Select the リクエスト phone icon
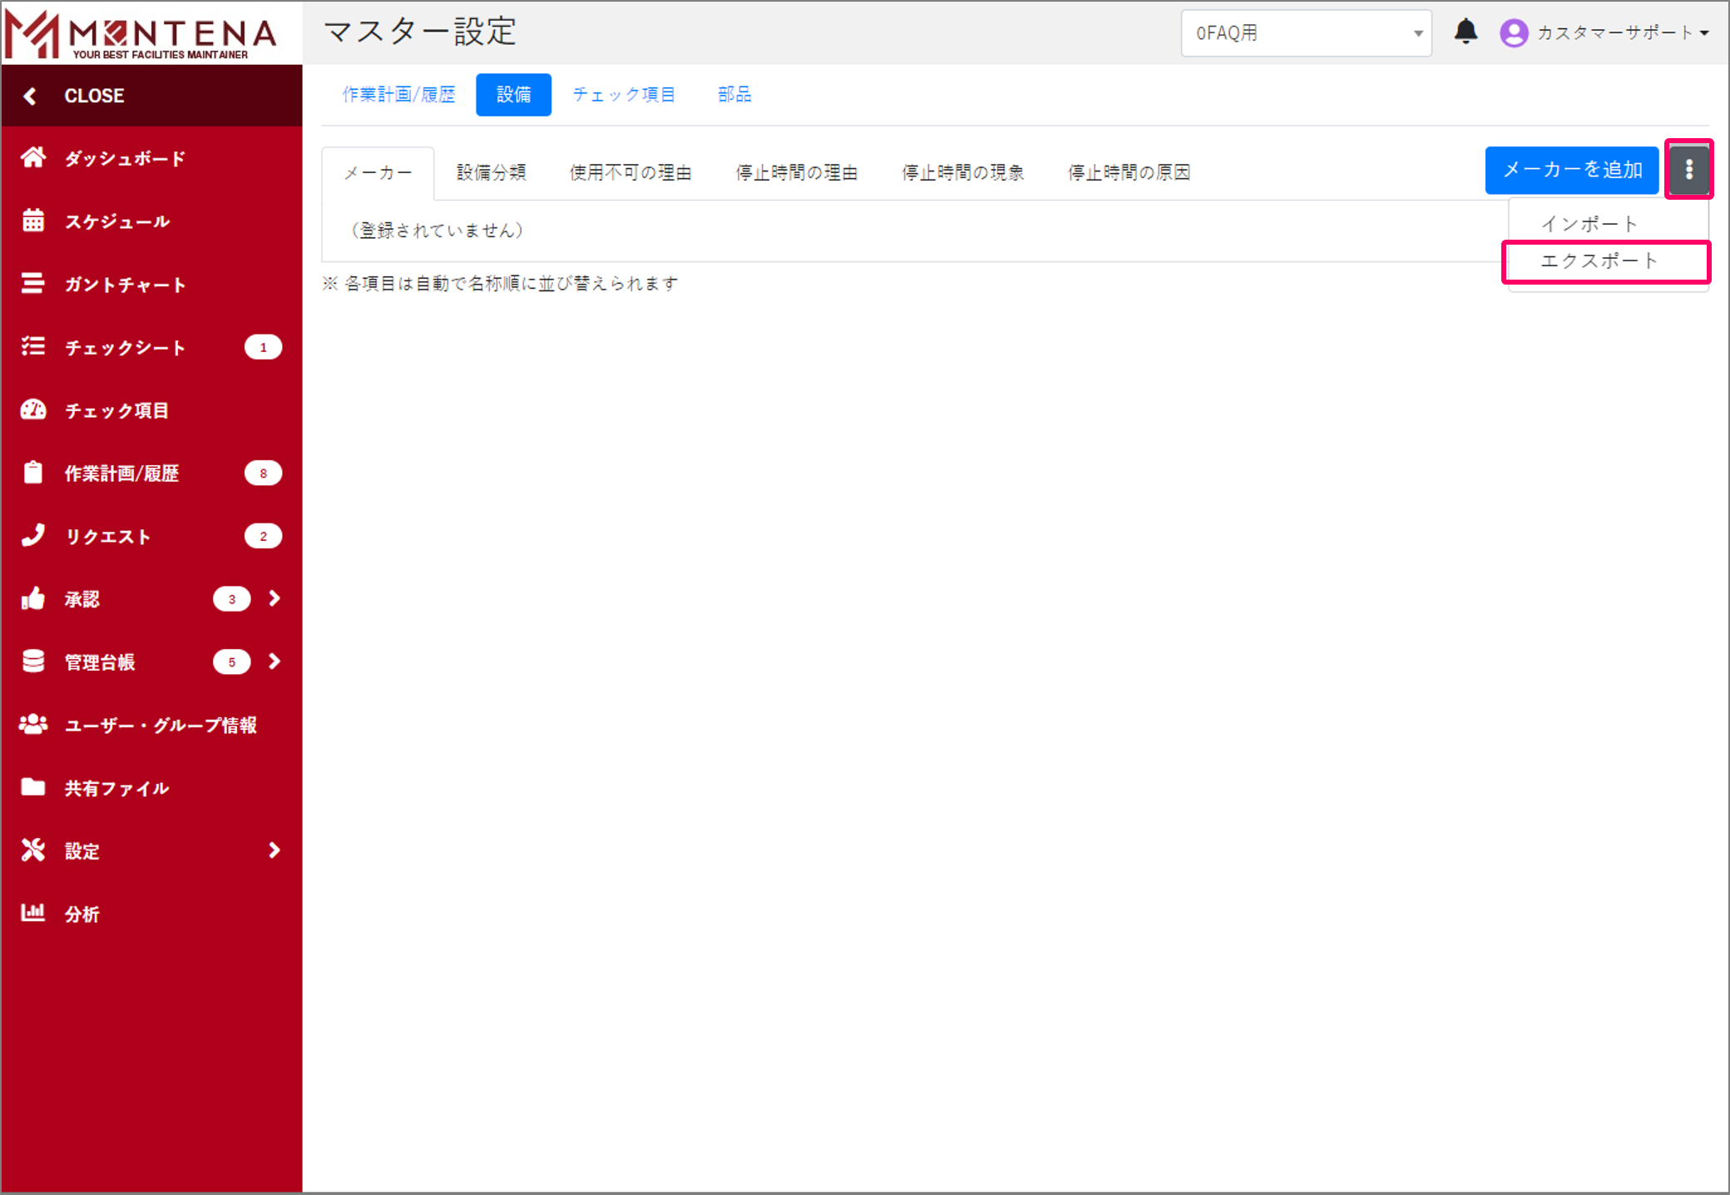 pos(33,536)
